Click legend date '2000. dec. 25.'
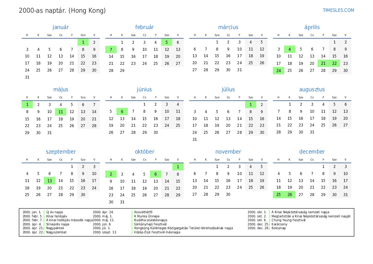The height and width of the screenshot is (264, 373). 258,224
